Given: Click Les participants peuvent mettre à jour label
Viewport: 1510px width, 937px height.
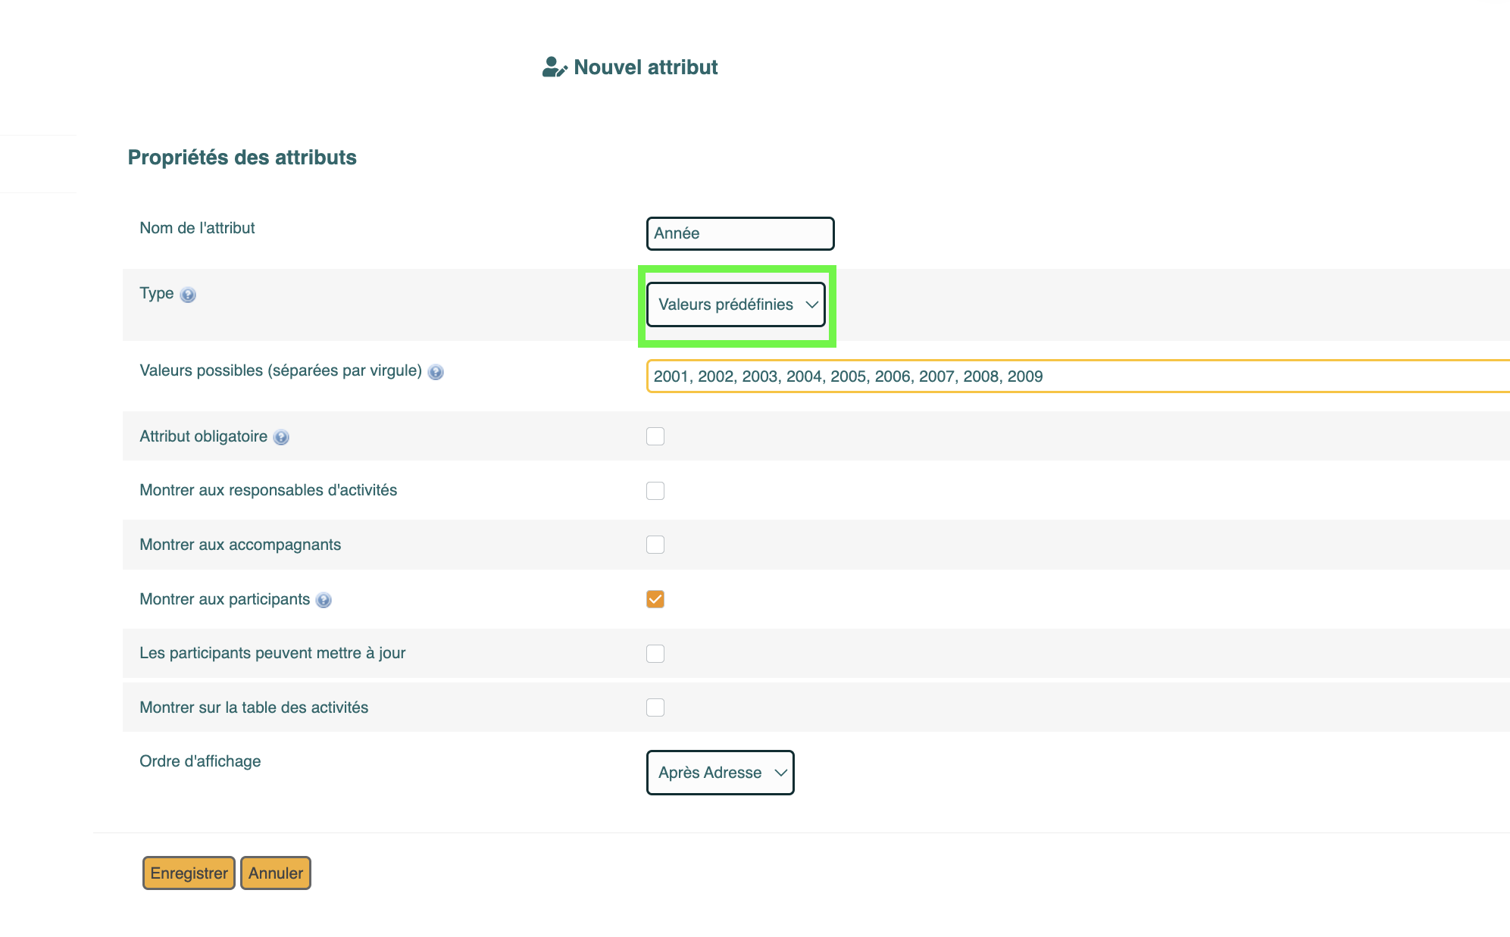Looking at the screenshot, I should pyautogui.click(x=273, y=653).
